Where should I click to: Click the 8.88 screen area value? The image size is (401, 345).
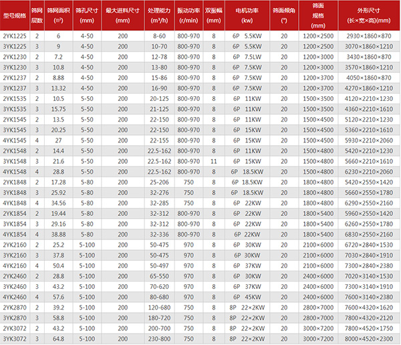[58, 78]
